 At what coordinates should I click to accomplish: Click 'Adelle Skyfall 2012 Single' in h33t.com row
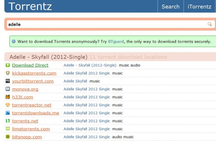point(86,97)
